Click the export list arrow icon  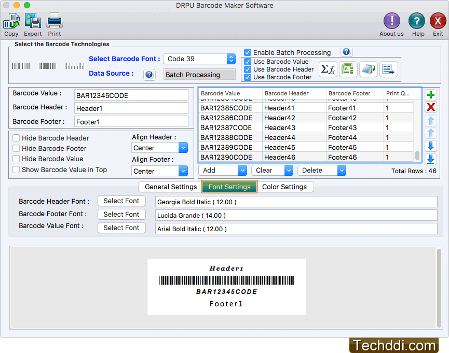pos(389,69)
